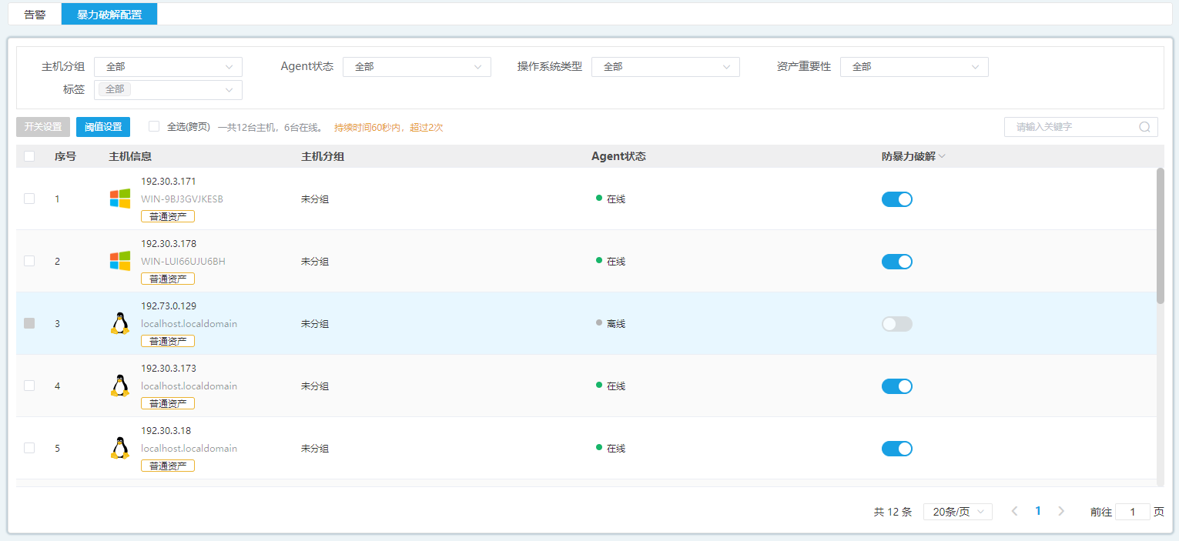Click Windows icon for host 192.30.3.171
Viewport: 1179px width, 541px height.
[x=119, y=199]
